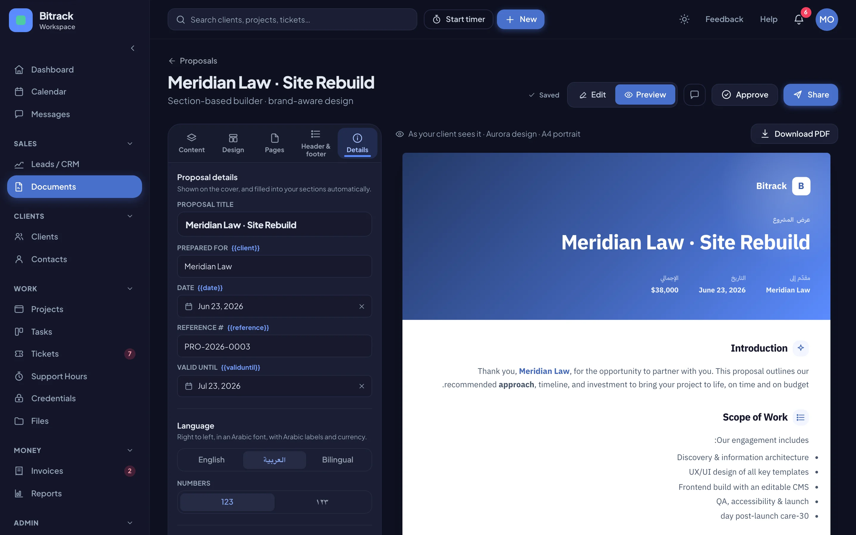Select Bilingual language option

click(337, 460)
